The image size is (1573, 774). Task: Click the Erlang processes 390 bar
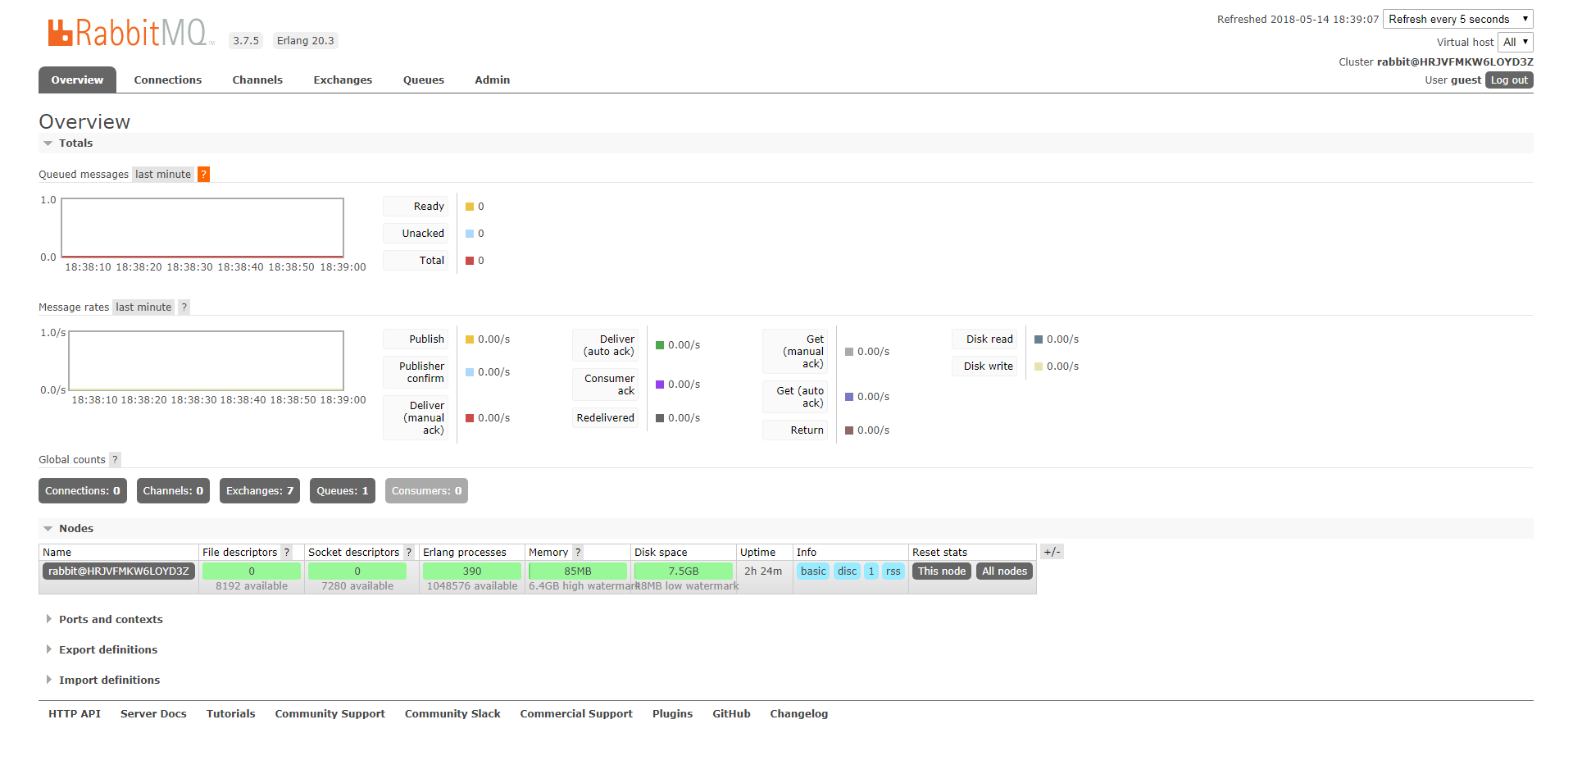tap(472, 571)
